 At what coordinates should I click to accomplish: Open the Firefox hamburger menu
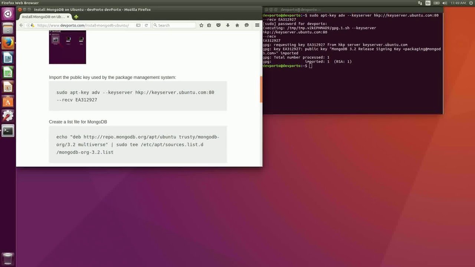pyautogui.click(x=257, y=25)
